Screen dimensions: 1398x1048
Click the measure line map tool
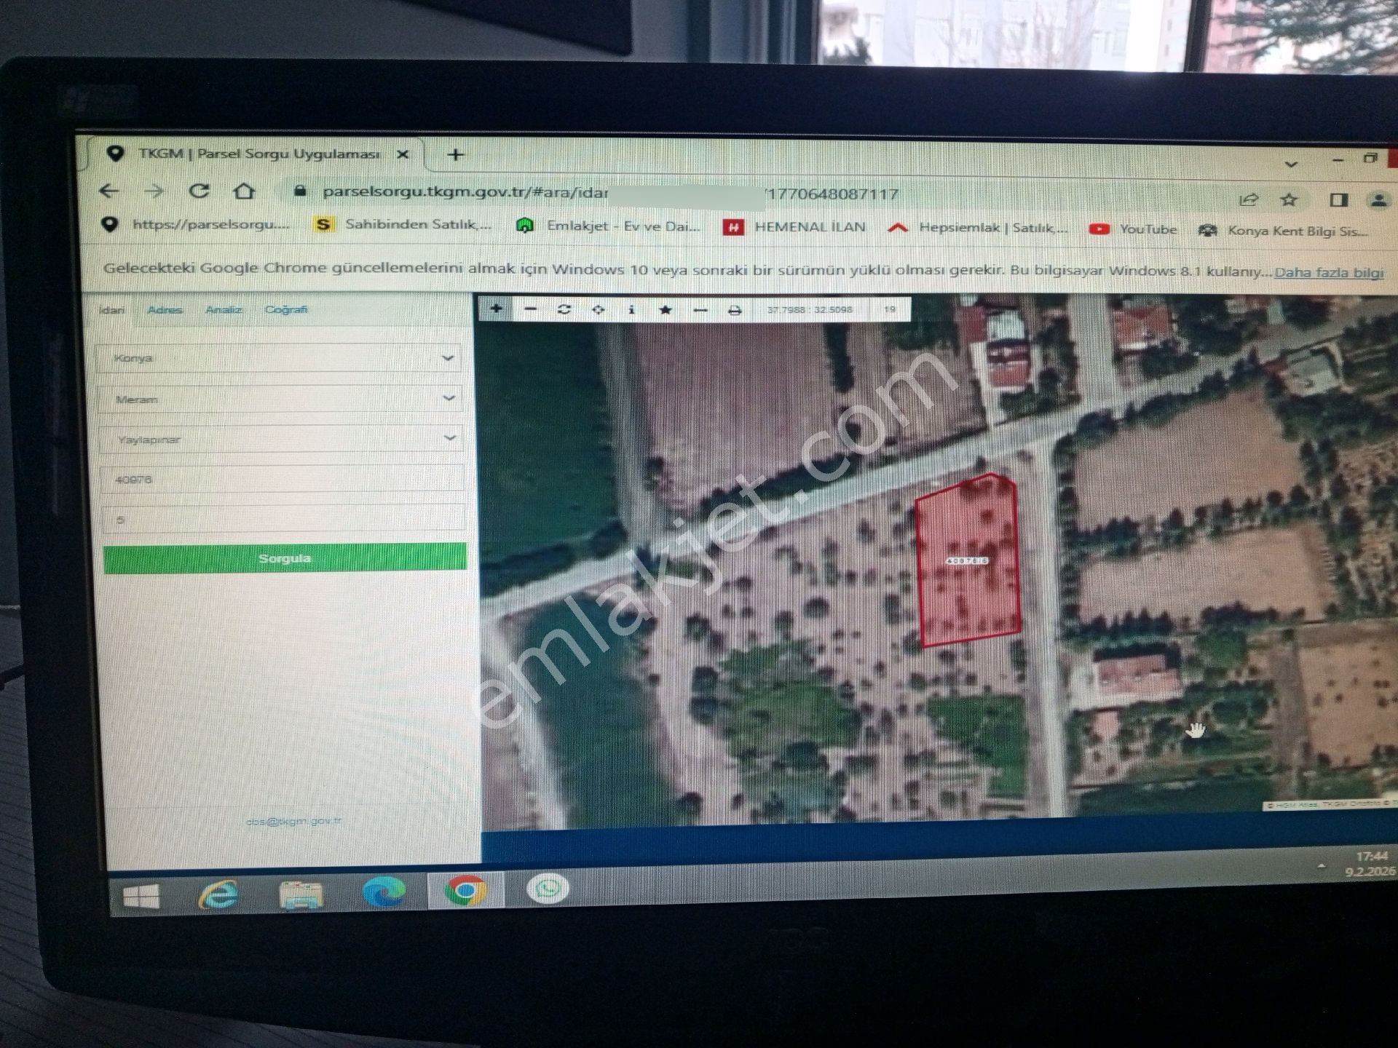[x=700, y=310]
